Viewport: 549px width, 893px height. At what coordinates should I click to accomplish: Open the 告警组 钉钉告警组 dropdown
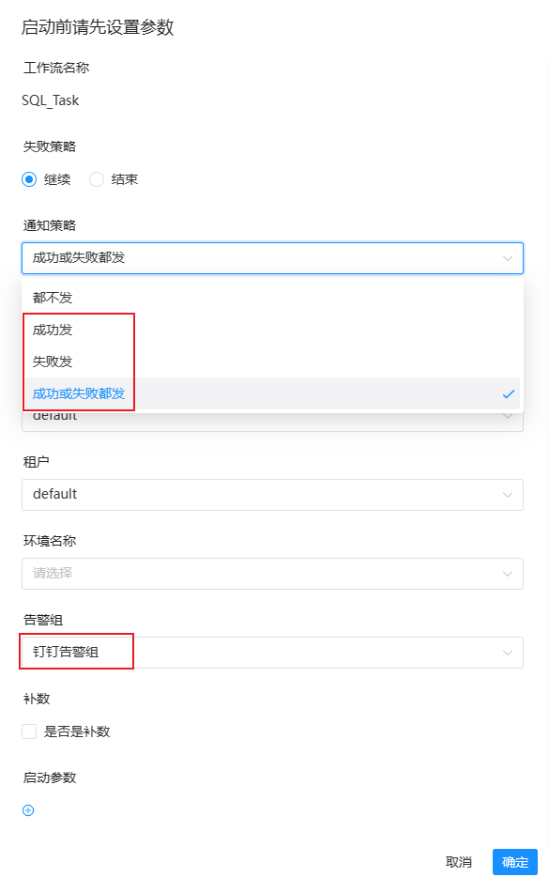272,653
